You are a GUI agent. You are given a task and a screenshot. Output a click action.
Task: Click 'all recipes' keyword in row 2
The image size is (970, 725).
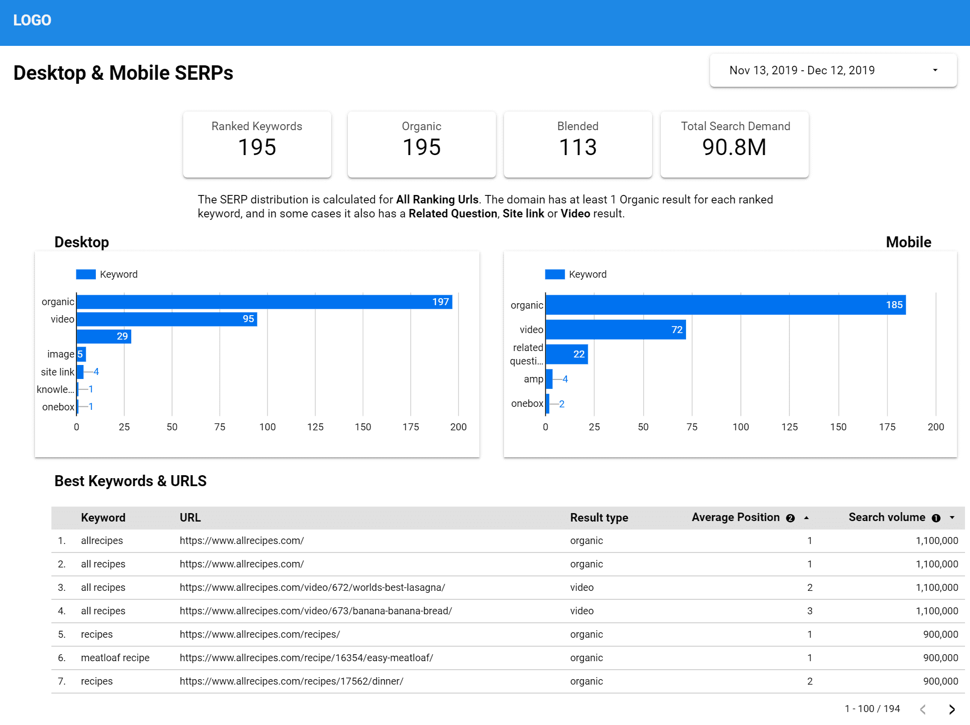103,564
